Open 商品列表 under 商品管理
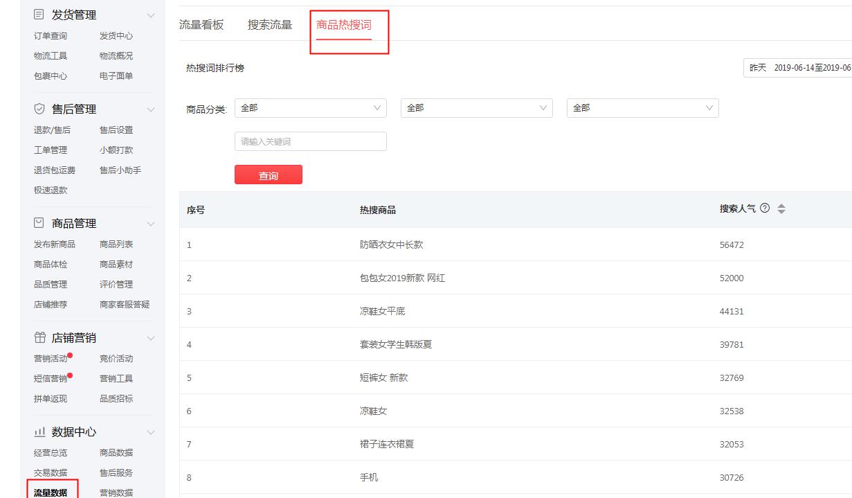The image size is (852, 498). click(118, 244)
